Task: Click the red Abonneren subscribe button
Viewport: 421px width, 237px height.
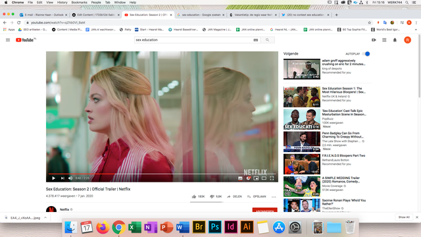Action: coord(264,210)
